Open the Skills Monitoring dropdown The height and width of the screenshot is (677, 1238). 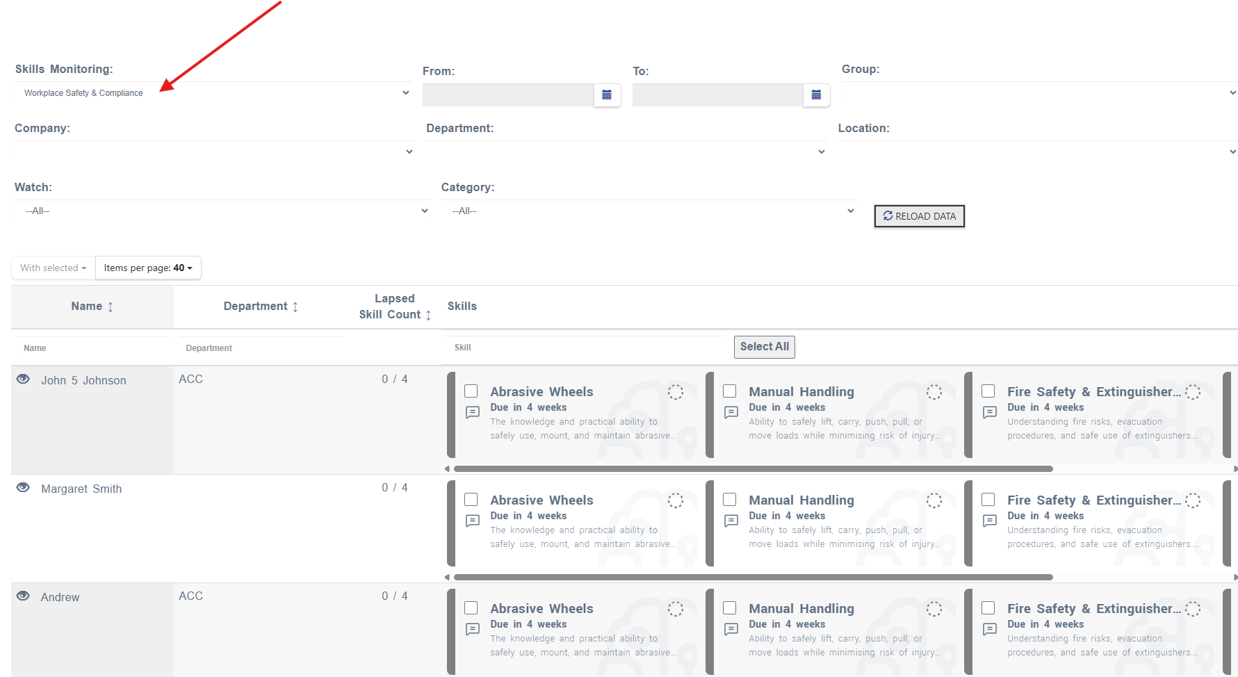coord(214,93)
